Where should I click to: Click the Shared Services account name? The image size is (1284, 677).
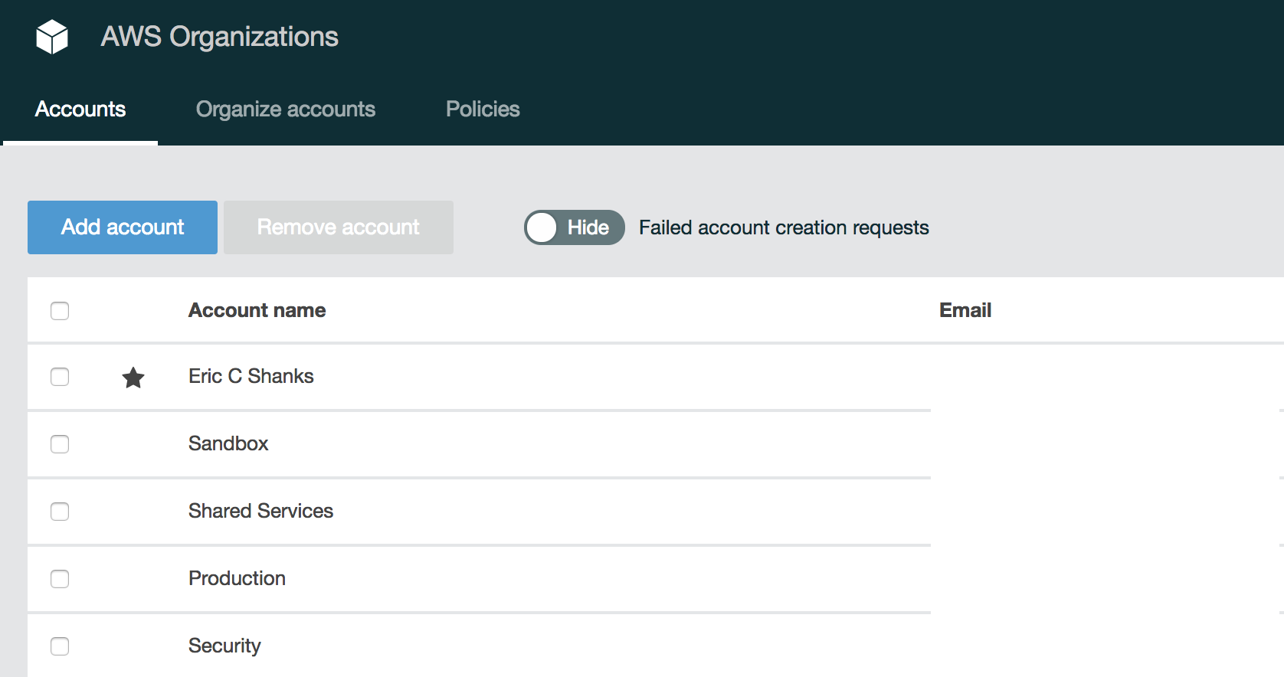pos(260,511)
